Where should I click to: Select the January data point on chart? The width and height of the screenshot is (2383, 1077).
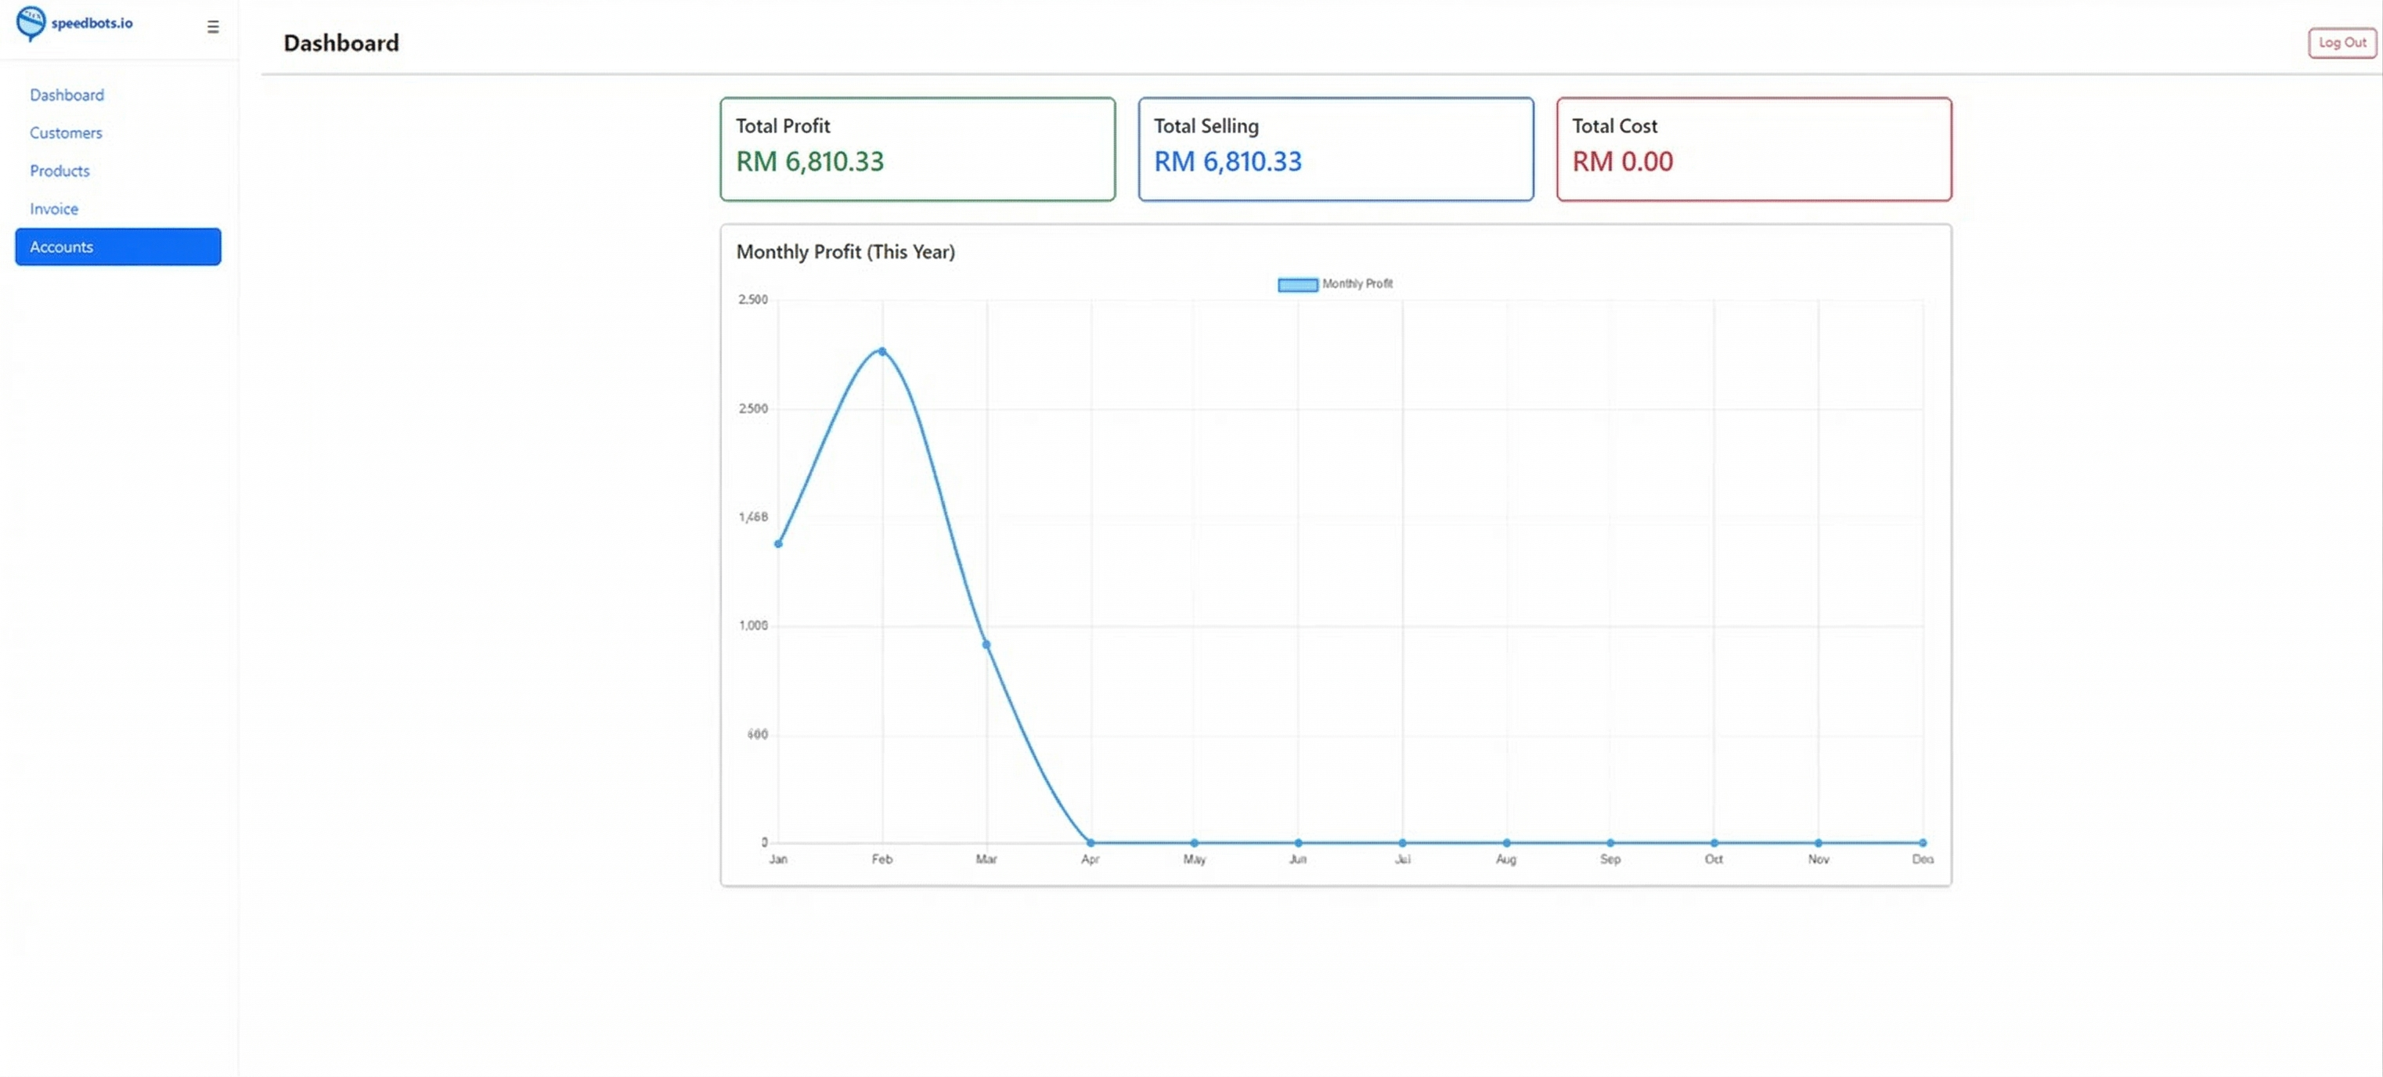(778, 544)
